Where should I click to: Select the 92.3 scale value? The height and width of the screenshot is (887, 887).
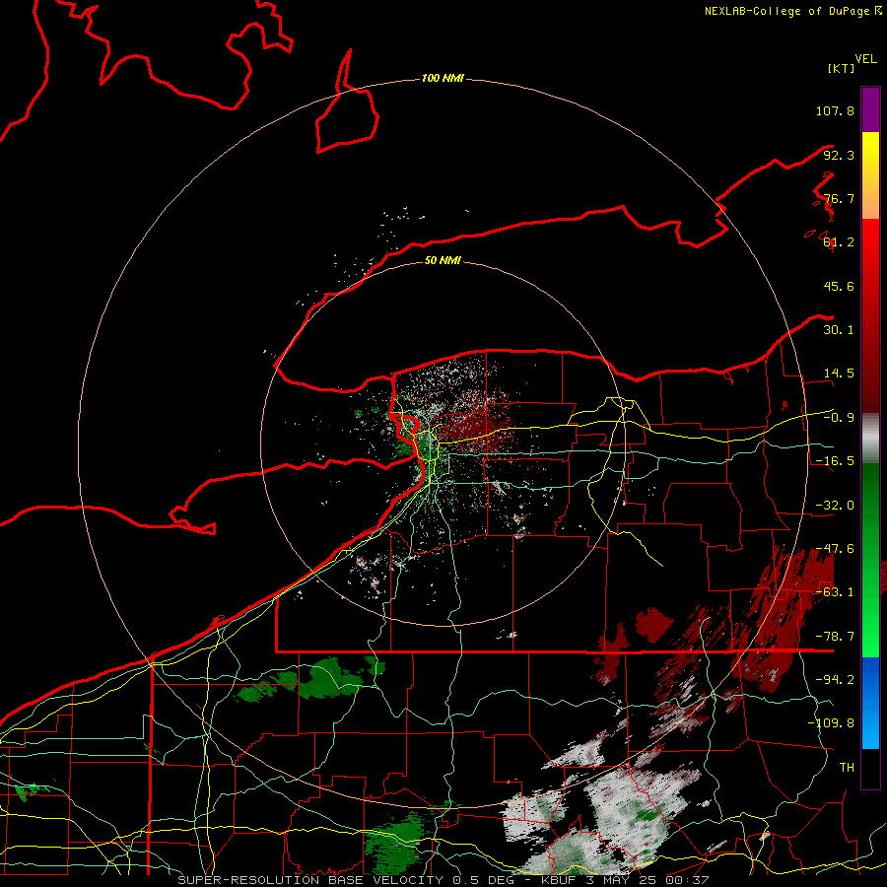[x=839, y=155]
